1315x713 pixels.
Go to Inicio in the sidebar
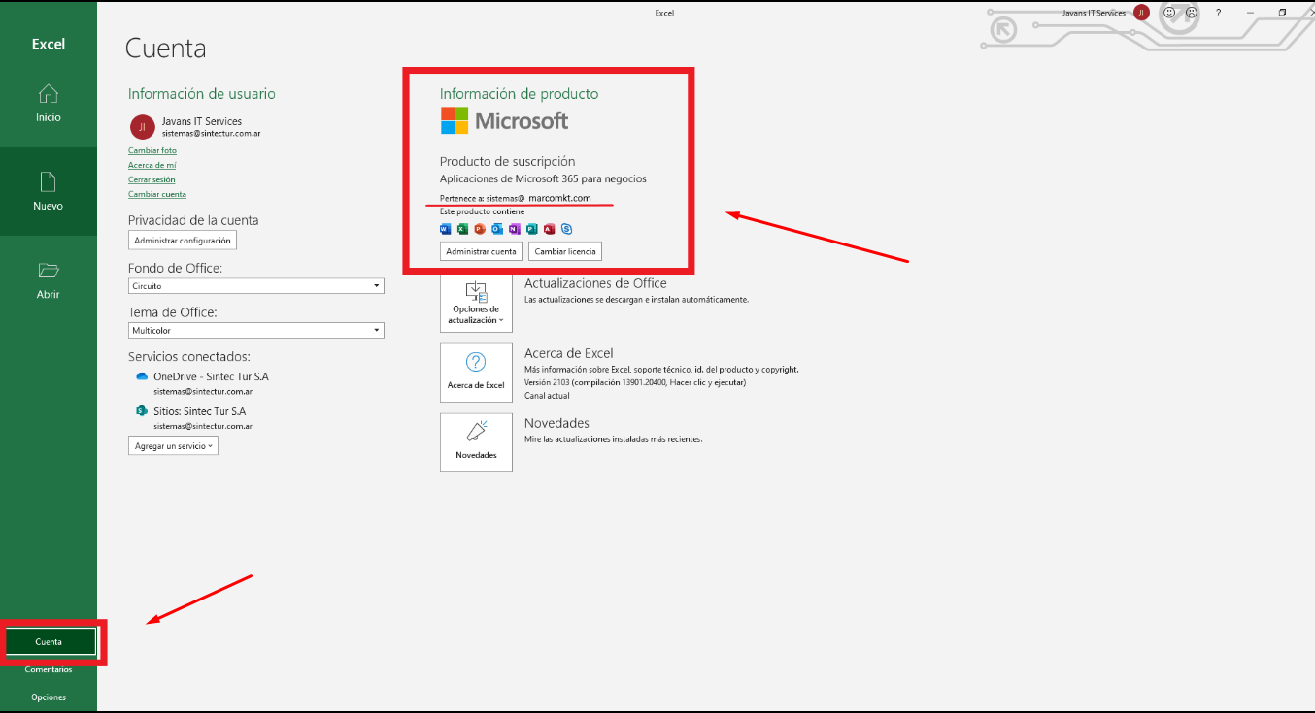49,104
